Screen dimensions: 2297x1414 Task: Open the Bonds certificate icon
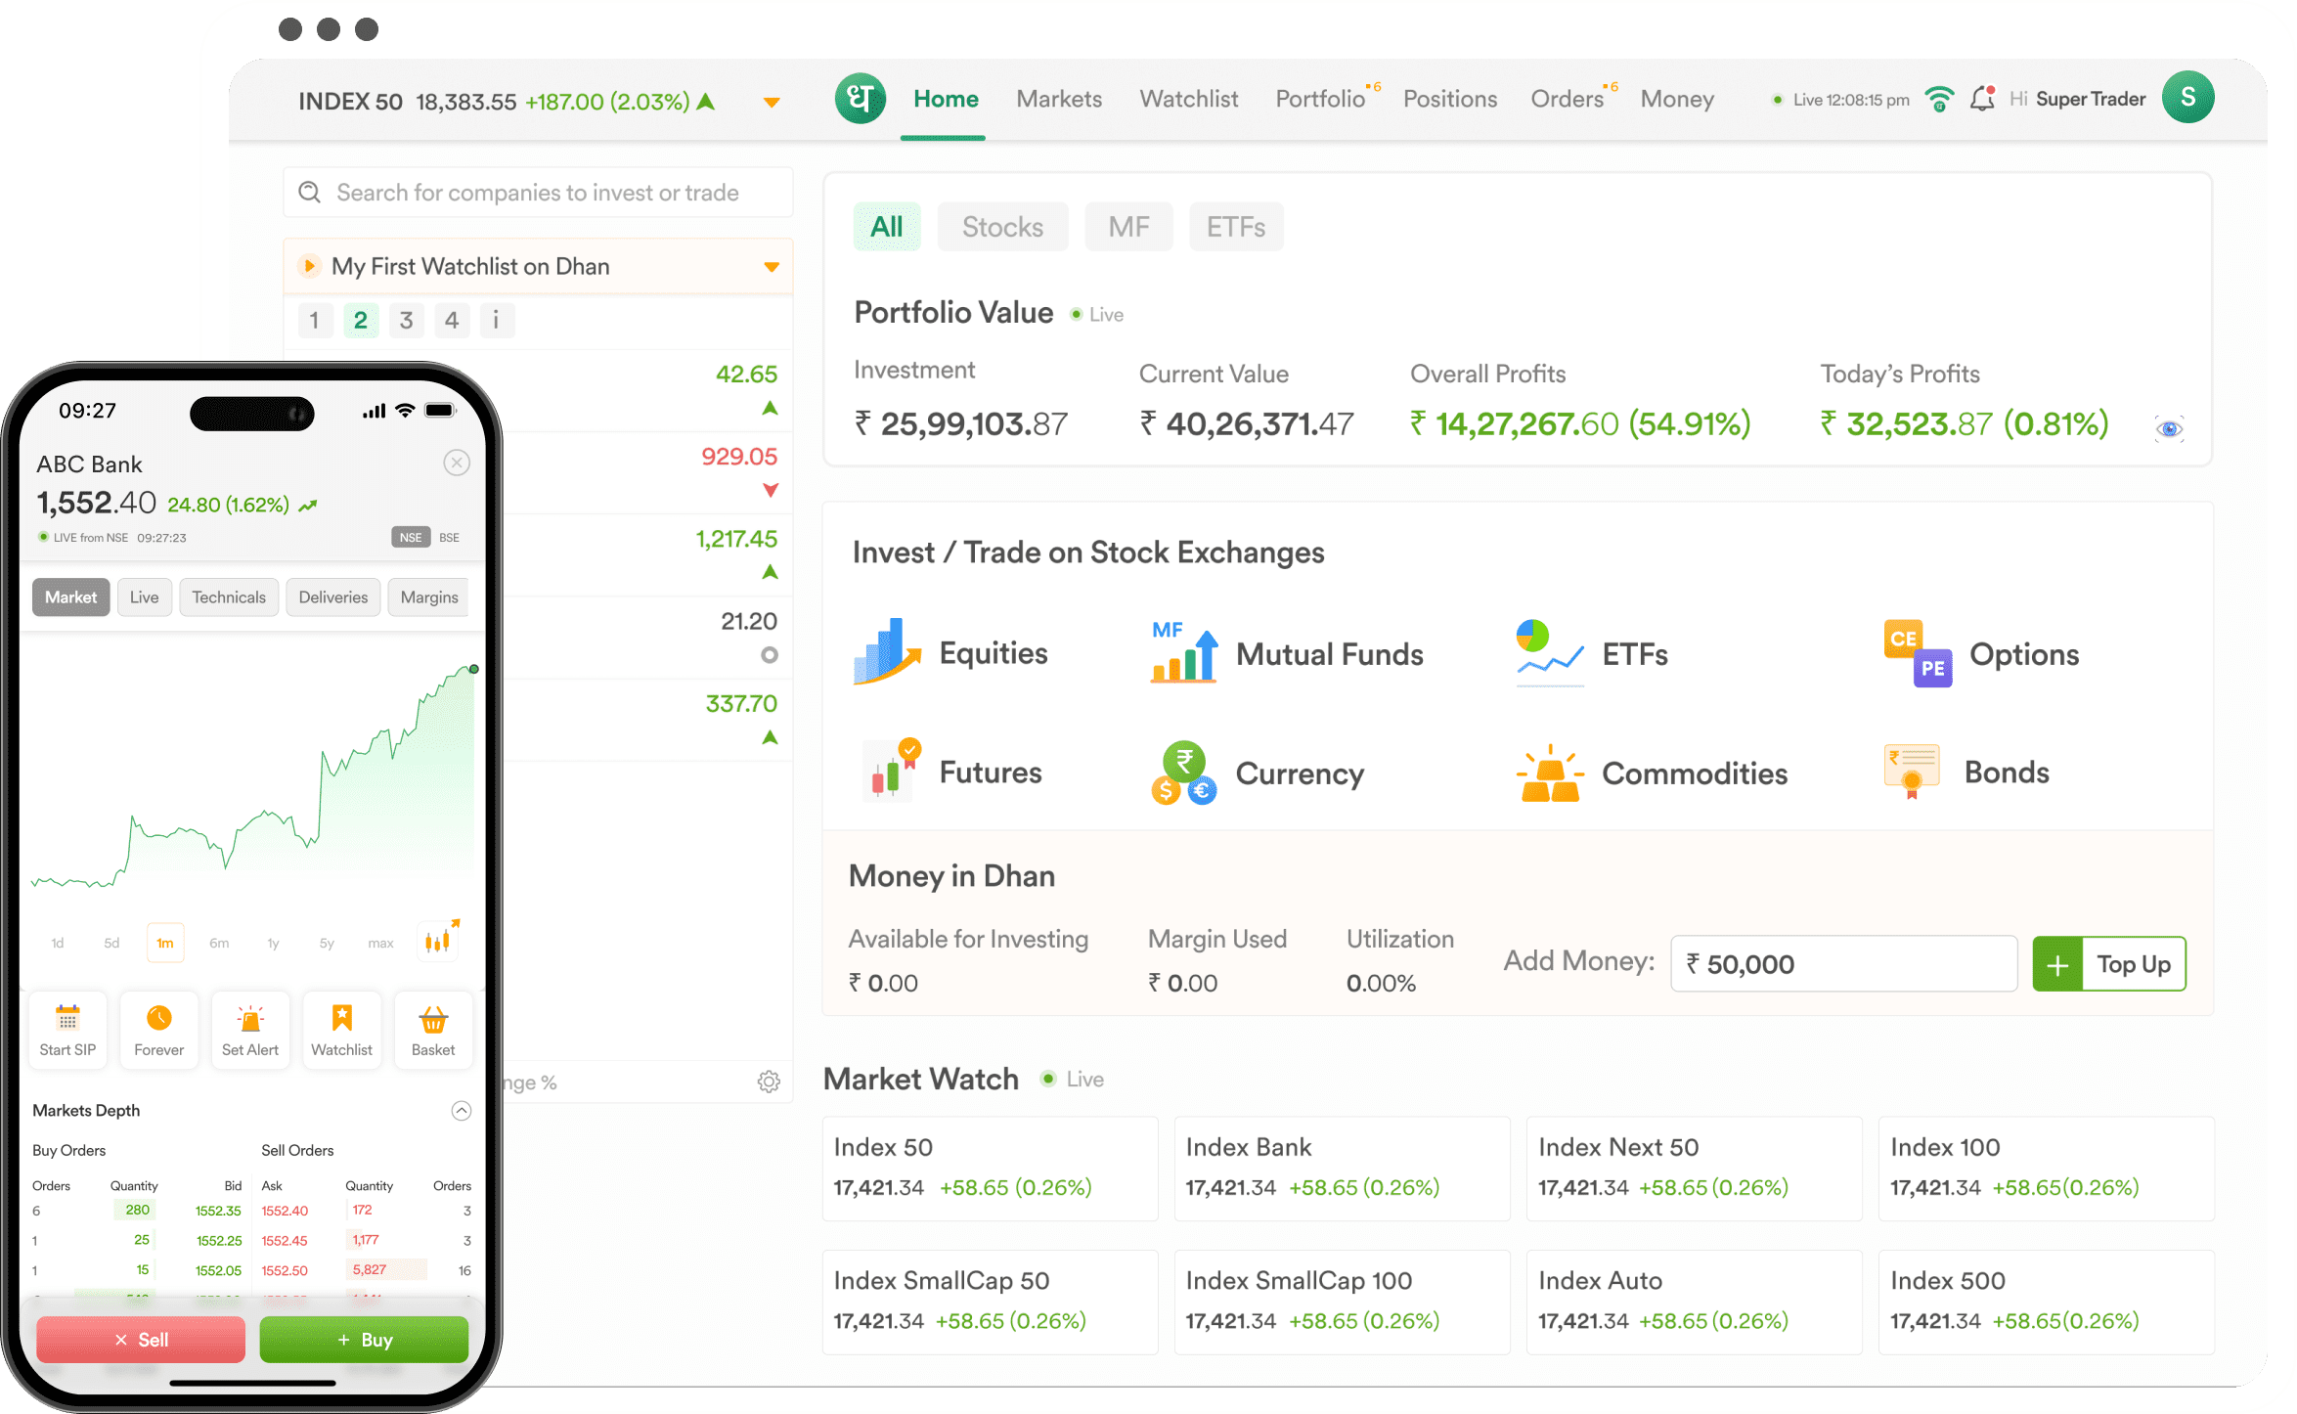pyautogui.click(x=1911, y=772)
